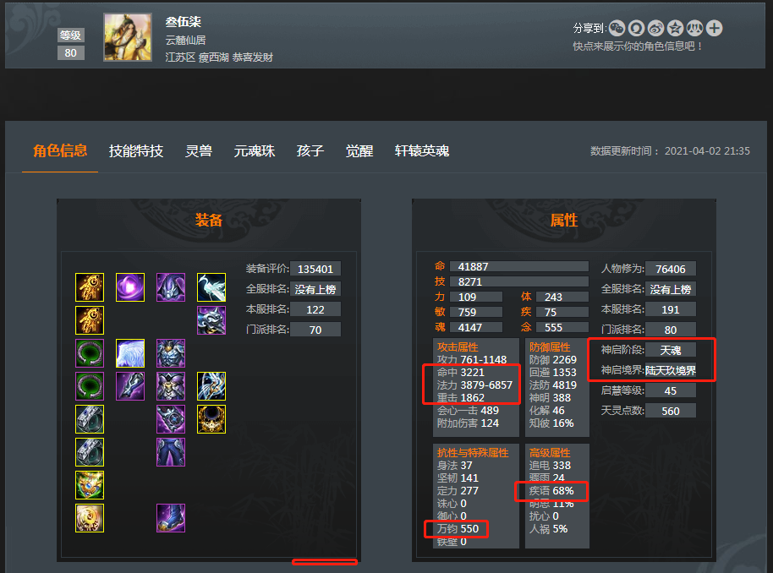This screenshot has width=773, height=573.
Task: Switch to the 元魂珠 tab
Action: 255,150
